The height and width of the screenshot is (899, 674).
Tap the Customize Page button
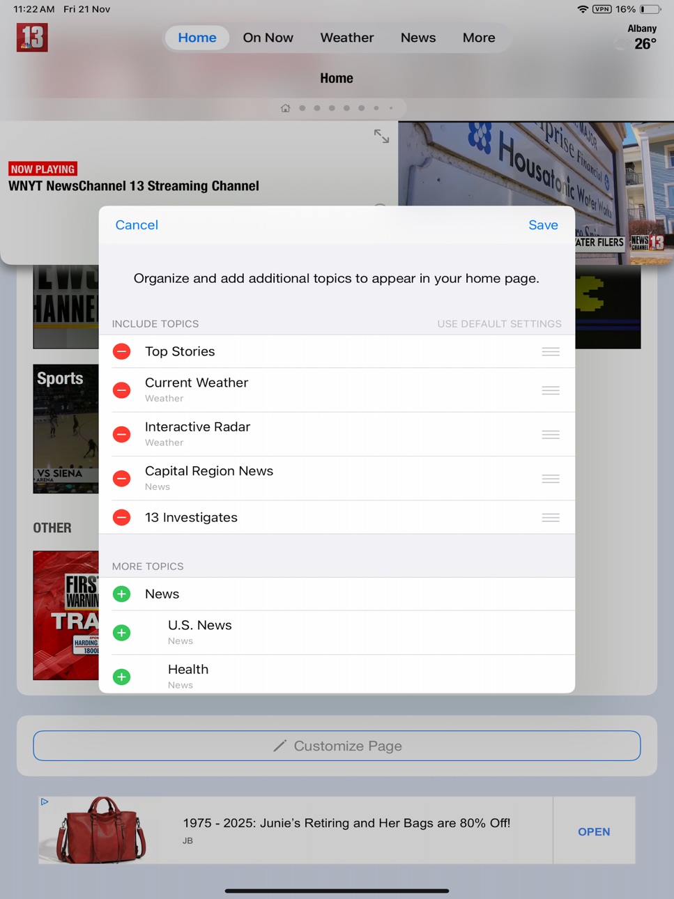(x=337, y=746)
